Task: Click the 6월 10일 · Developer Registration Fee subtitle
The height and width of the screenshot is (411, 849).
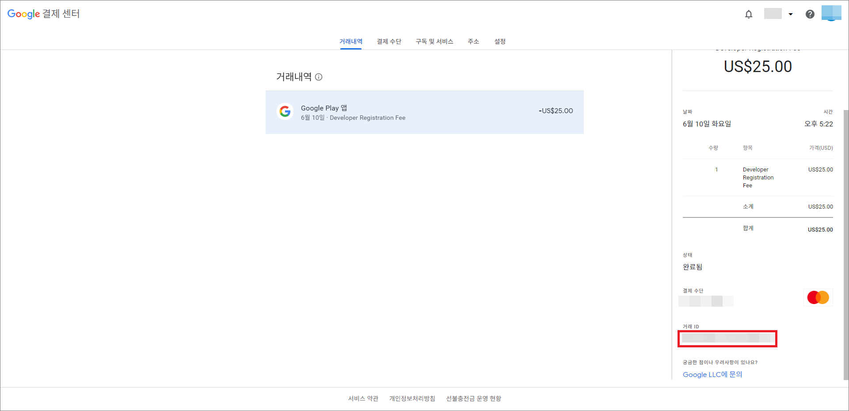Action: (x=353, y=118)
